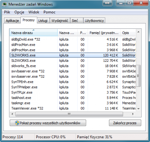This screenshot has width=150, height=142.
Task: Click the double-arrow button in the title bar
Action: (x=107, y=3)
